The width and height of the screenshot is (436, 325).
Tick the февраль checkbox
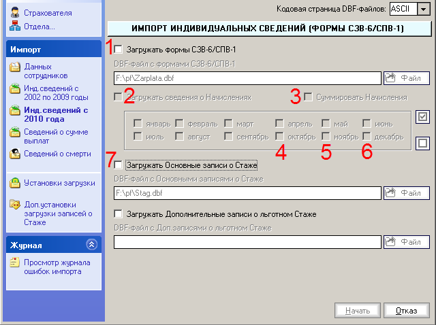point(179,123)
